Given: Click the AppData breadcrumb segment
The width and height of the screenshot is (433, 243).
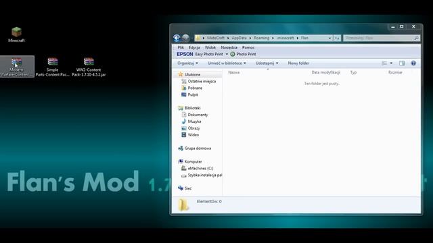Looking at the screenshot, I should pyautogui.click(x=239, y=38).
